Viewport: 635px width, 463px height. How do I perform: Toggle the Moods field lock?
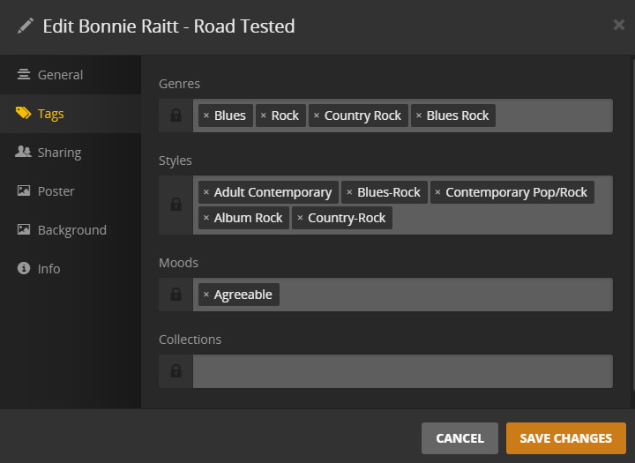[176, 295]
